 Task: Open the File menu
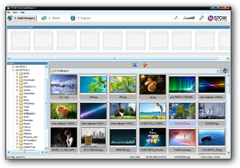coord(9,12)
